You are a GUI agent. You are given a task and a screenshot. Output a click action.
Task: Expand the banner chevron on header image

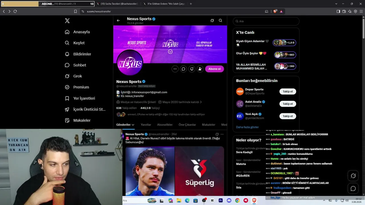[x=170, y=52]
